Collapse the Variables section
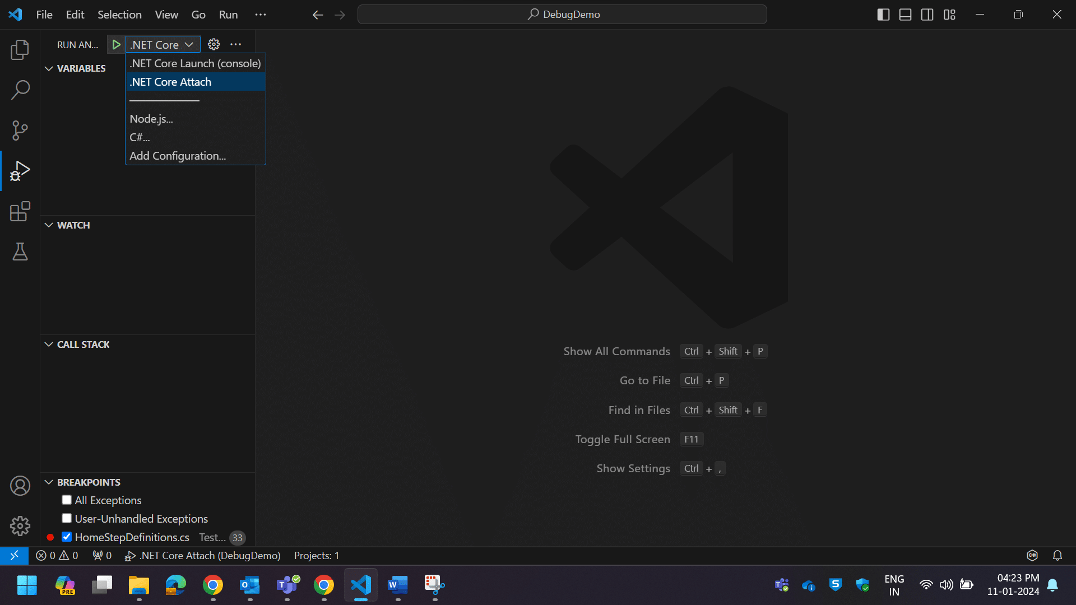This screenshot has height=605, width=1076. 49,68
